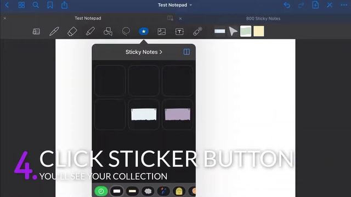351x197 pixels.
Task: Toggle the read-only/lock icon beside tab
Action: coord(170,18)
